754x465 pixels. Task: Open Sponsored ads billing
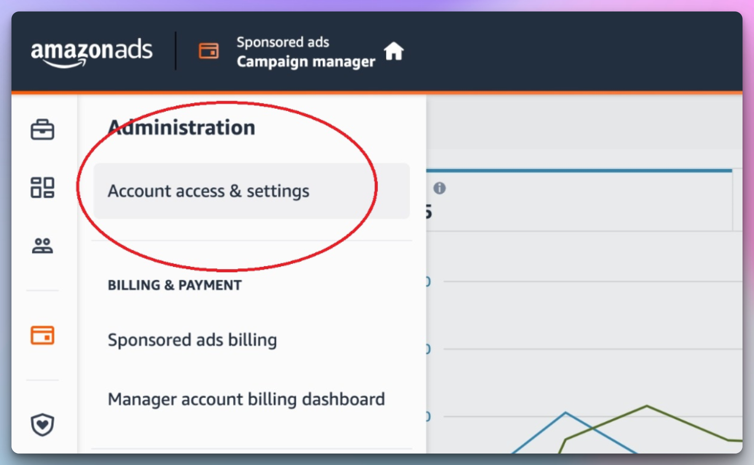pyautogui.click(x=192, y=340)
